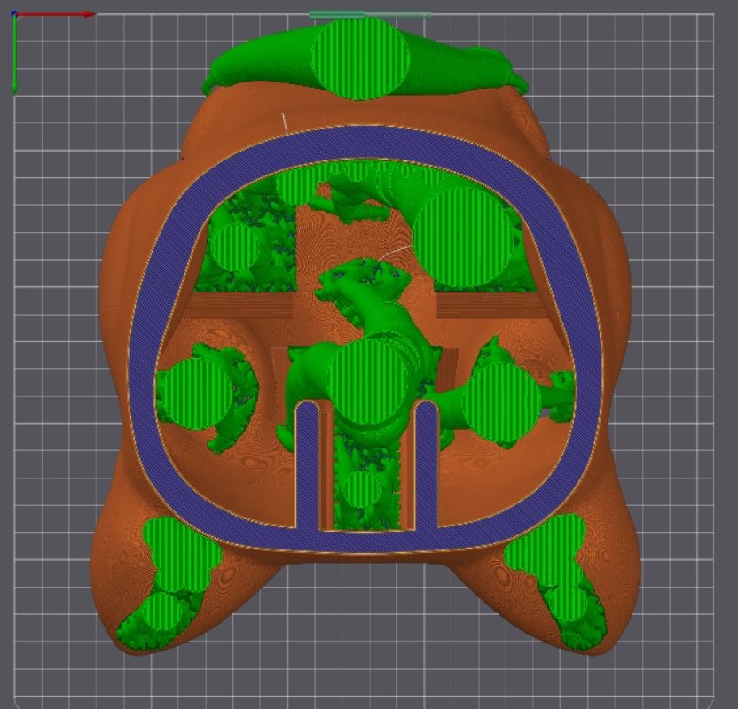Select the large green support circle atop the model
This screenshot has height=709, width=738.
click(360, 58)
